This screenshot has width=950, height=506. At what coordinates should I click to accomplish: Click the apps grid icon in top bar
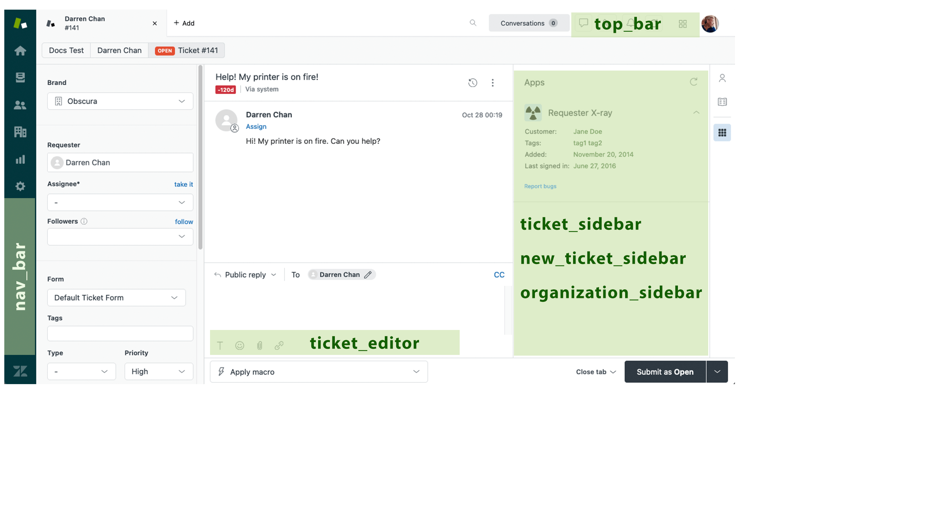683,23
